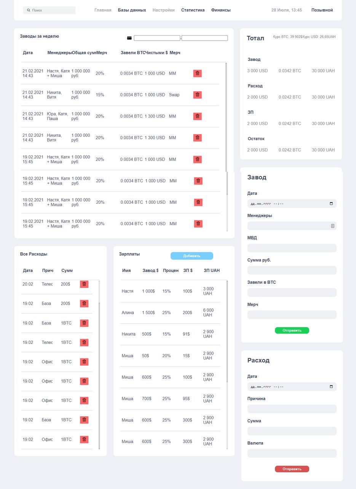Image resolution: width=356 pixels, height=489 pixels.
Task: Delete the Юра, Катя, Паша row
Action: pyautogui.click(x=197, y=116)
